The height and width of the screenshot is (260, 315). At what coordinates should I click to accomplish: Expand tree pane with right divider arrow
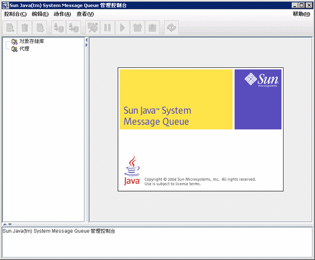click(x=86, y=45)
